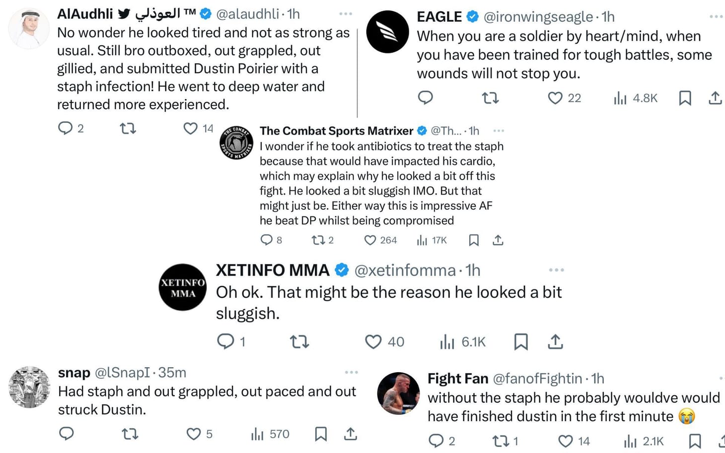Share XETINFO MMA's tweet
Image resolution: width=725 pixels, height=453 pixels.
pos(555,342)
